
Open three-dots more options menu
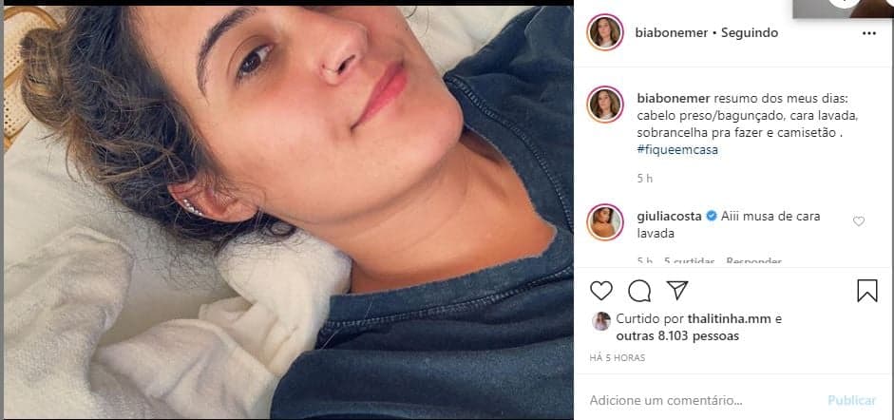(869, 33)
